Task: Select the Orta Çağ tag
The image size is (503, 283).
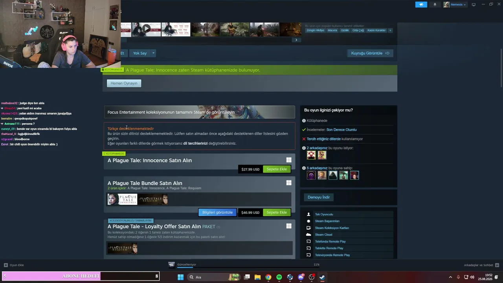Action: [x=358, y=30]
